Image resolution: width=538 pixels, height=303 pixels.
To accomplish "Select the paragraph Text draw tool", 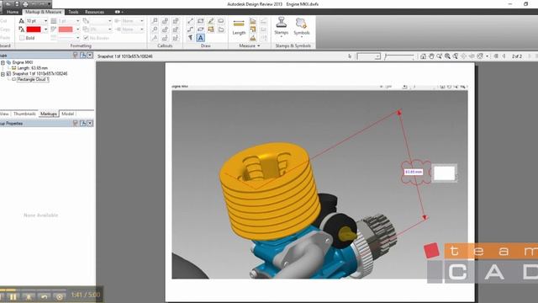I will click(x=191, y=38).
